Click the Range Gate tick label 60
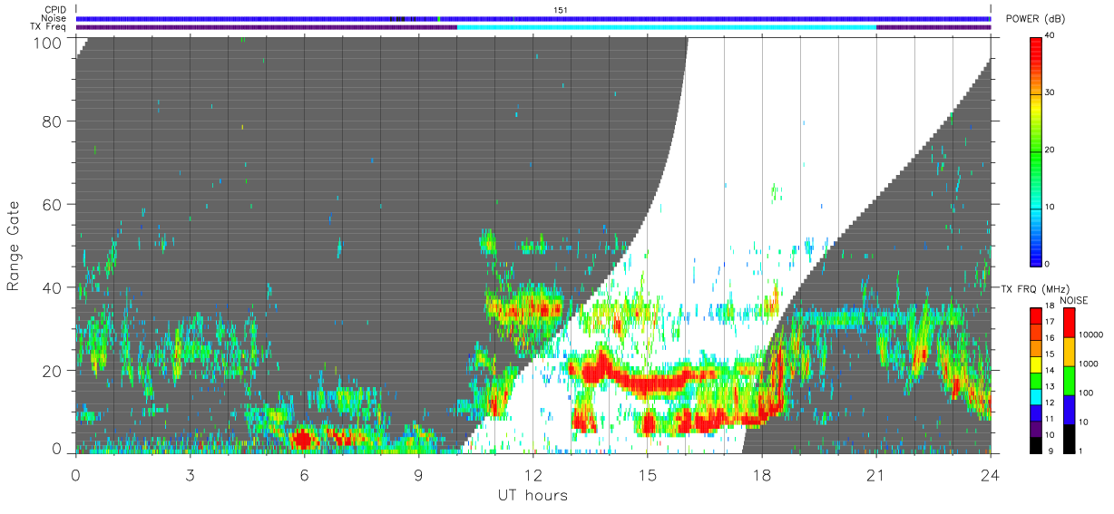 coord(53,204)
